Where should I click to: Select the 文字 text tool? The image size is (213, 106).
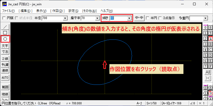(x=5, y=46)
